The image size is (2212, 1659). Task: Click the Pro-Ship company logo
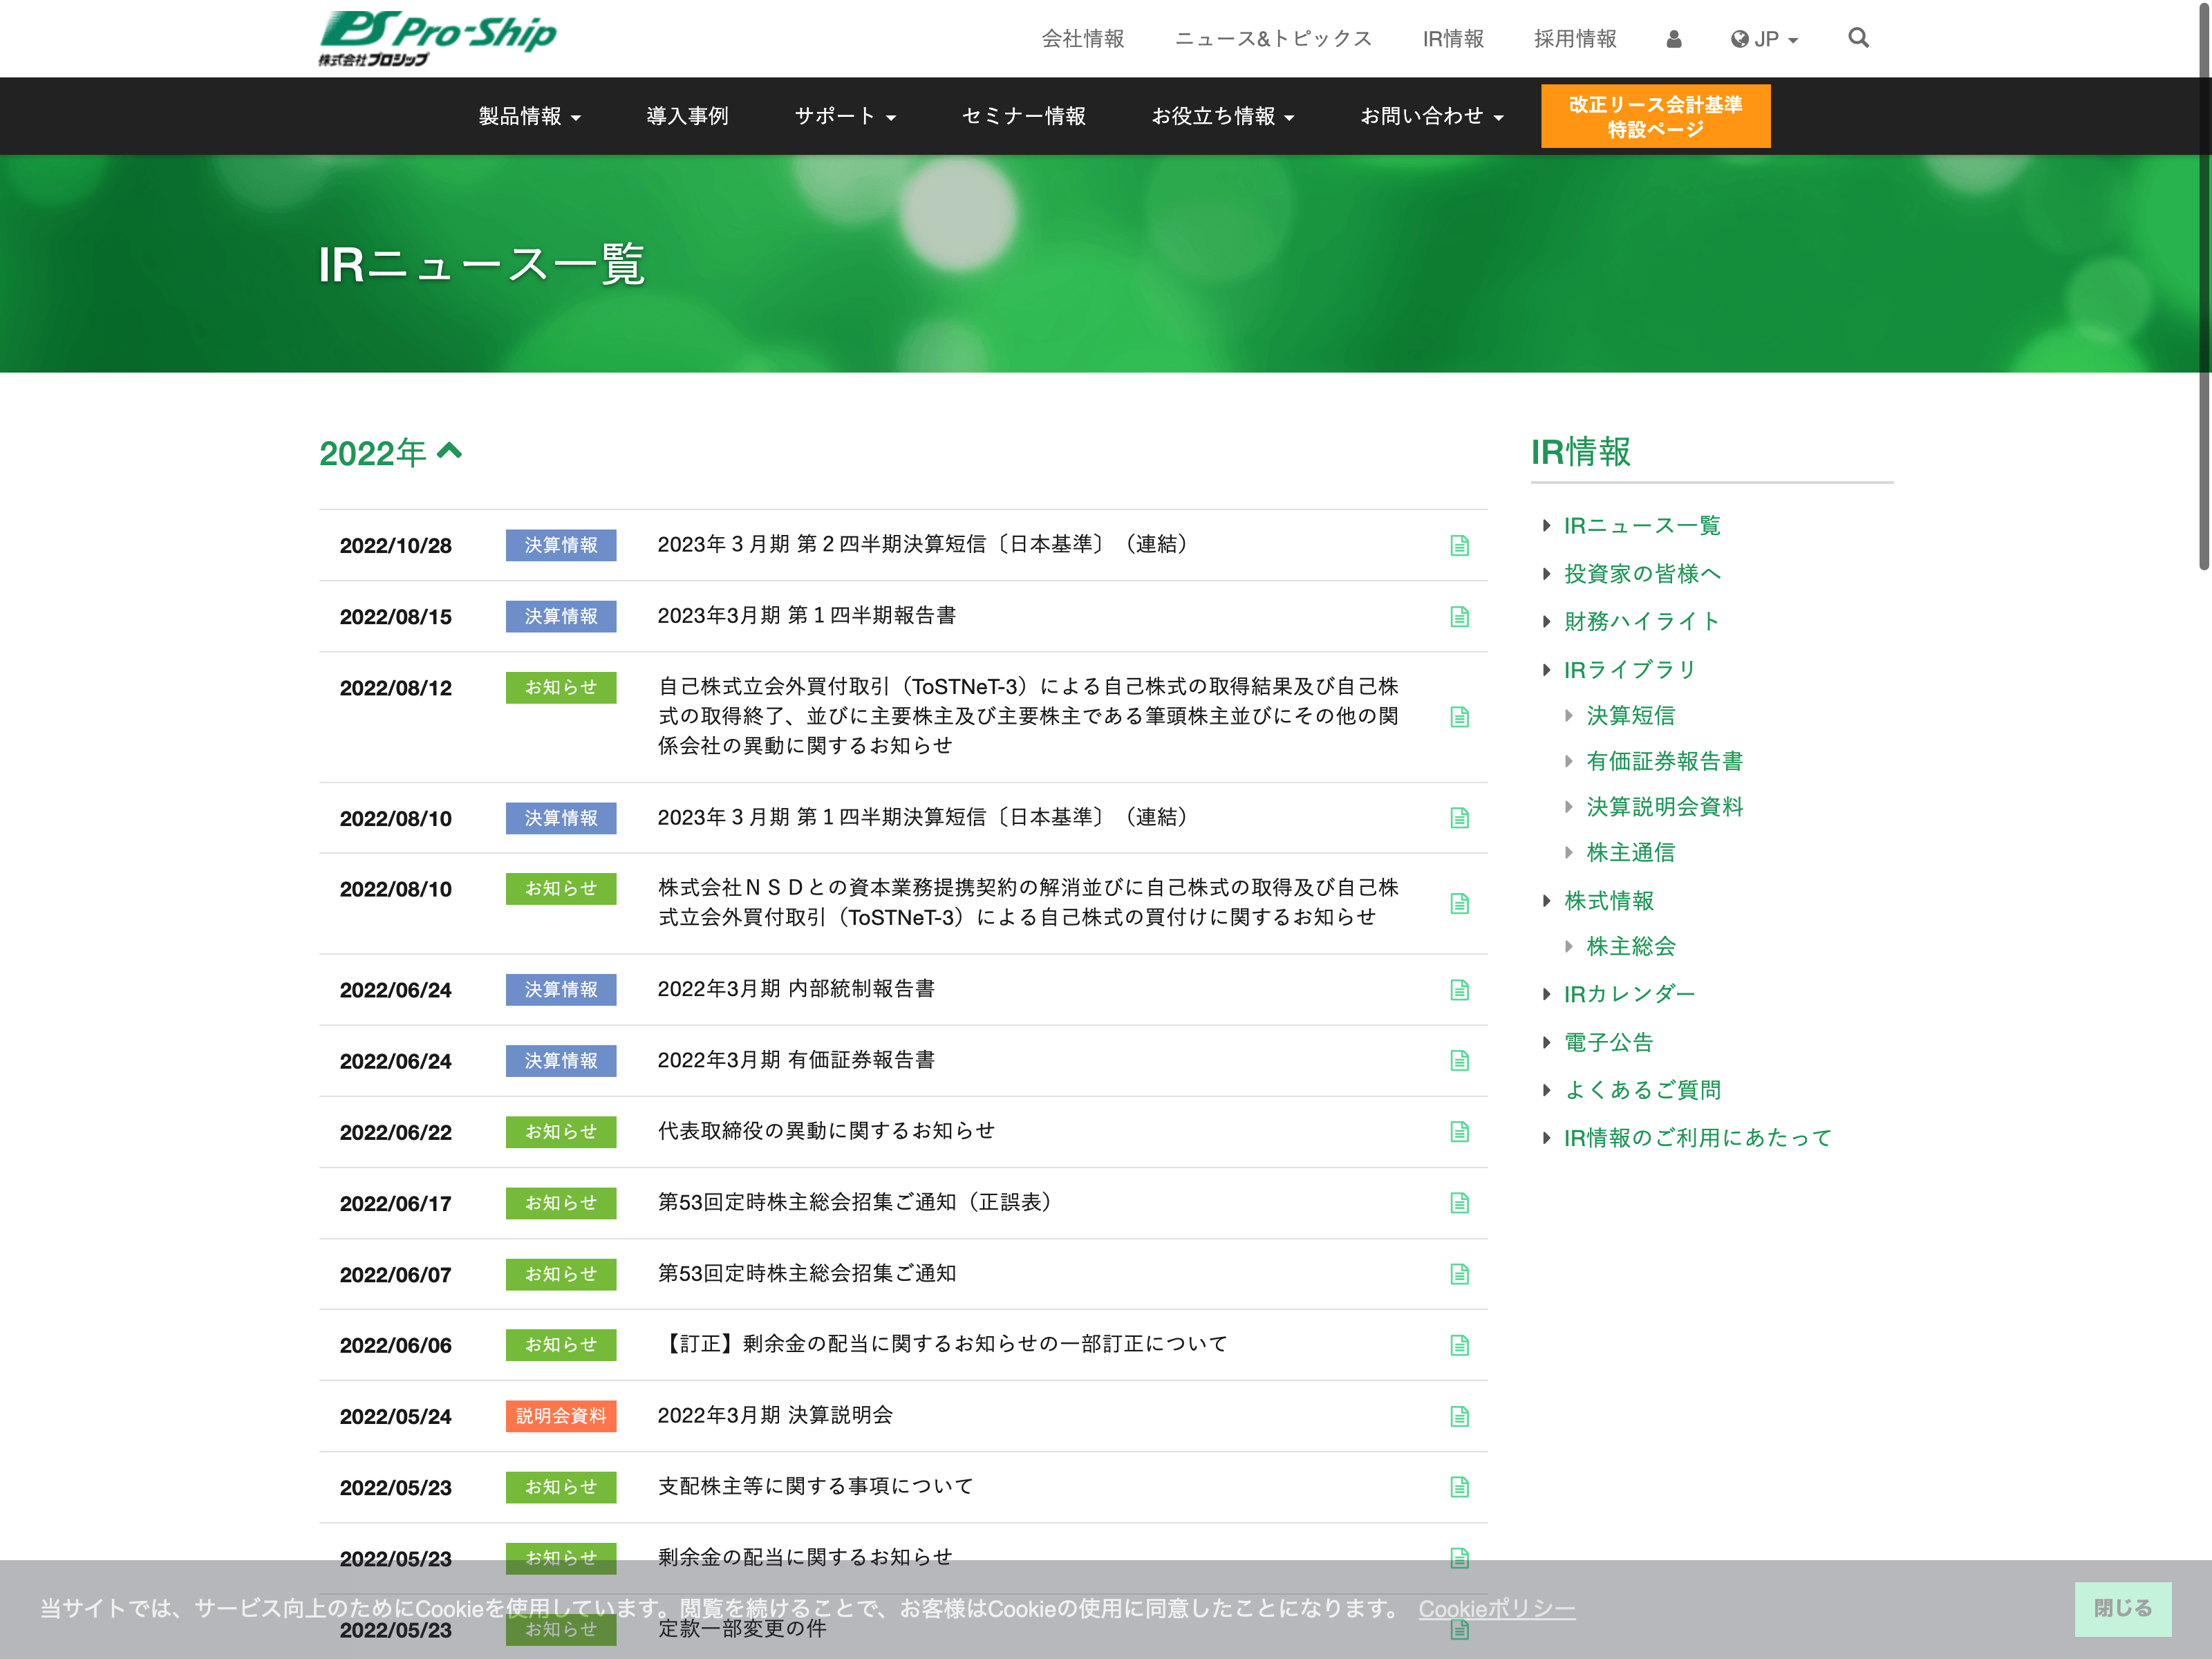point(437,38)
